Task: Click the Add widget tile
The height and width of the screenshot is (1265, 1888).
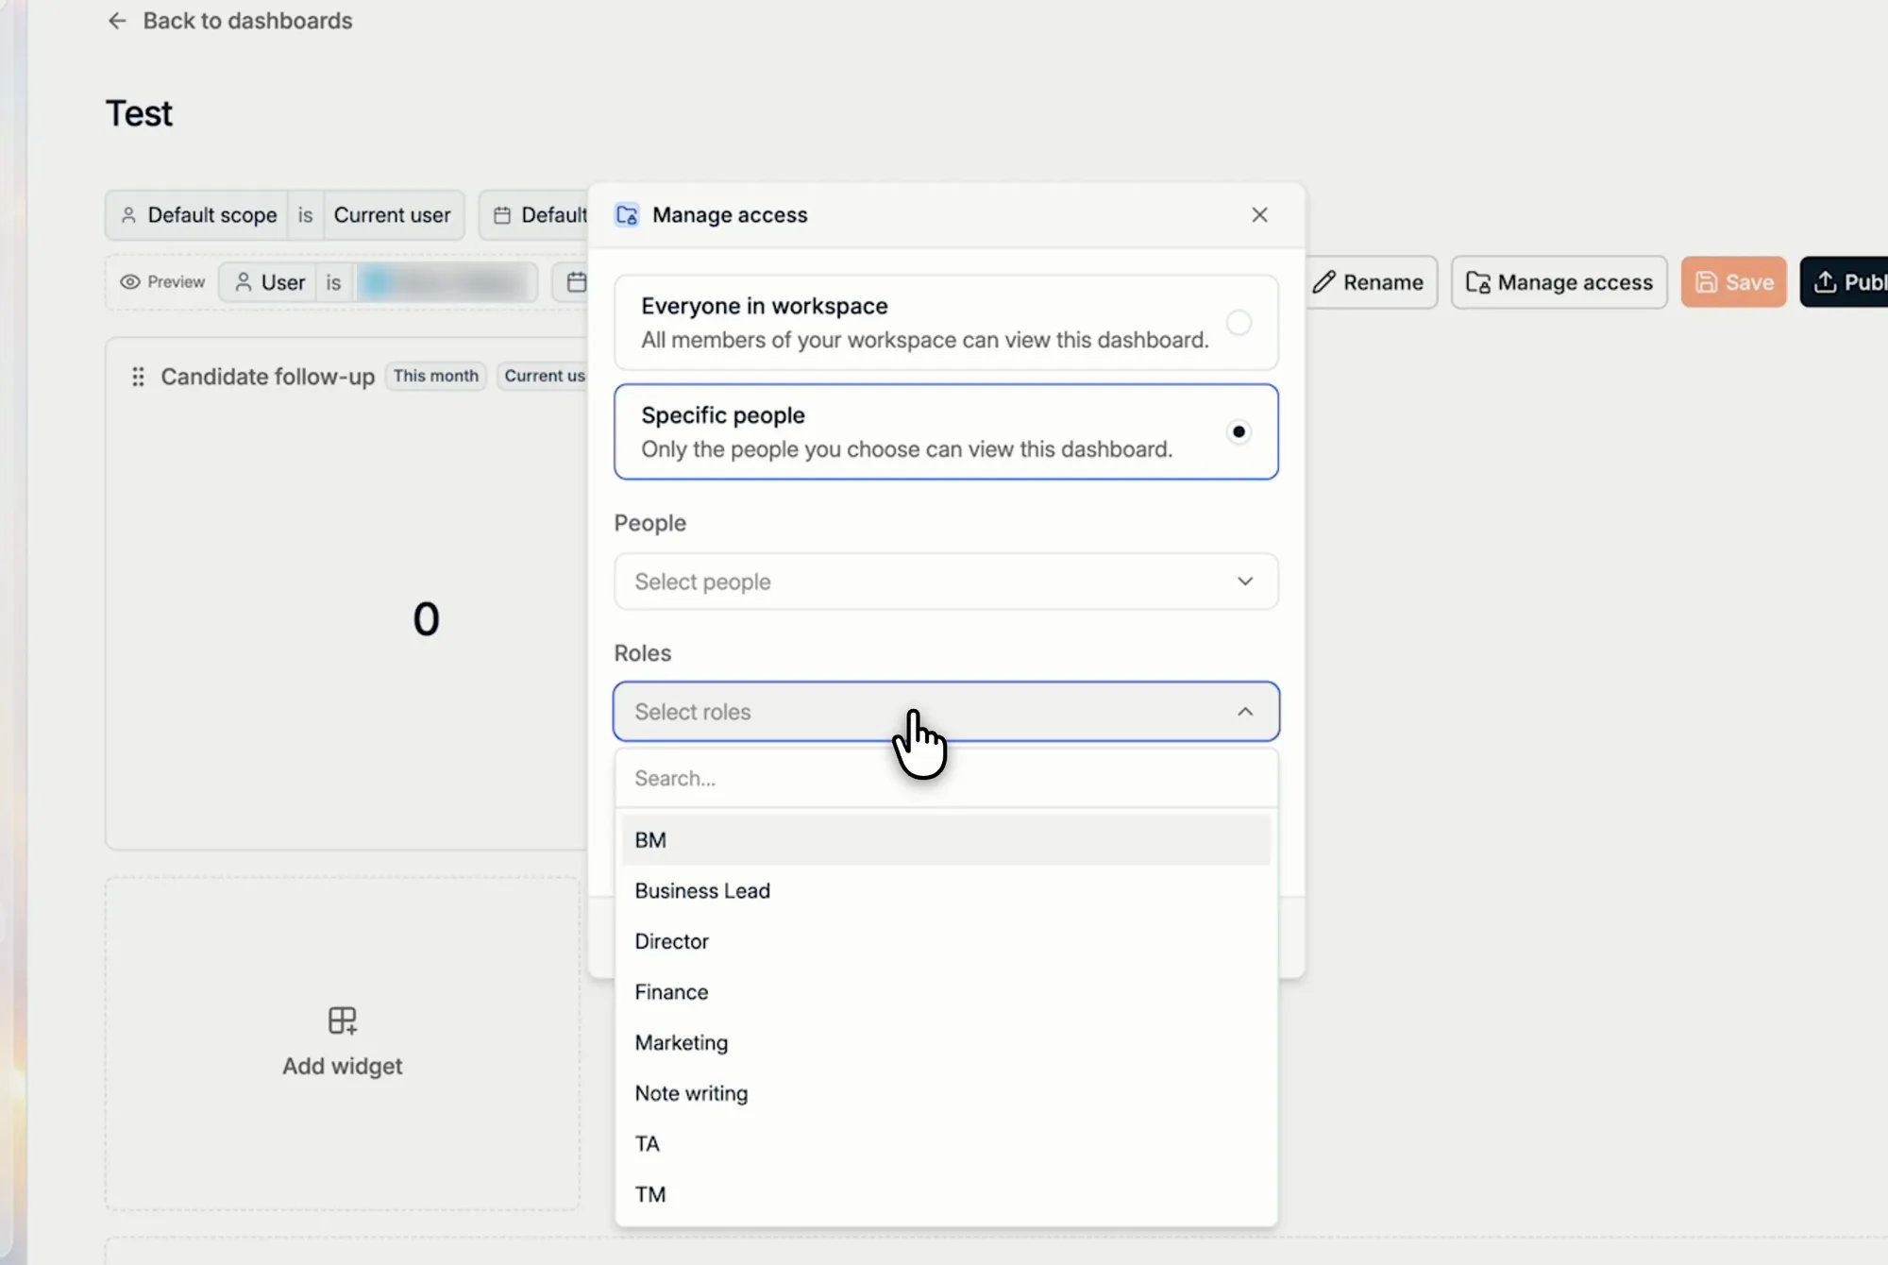Action: click(343, 1043)
